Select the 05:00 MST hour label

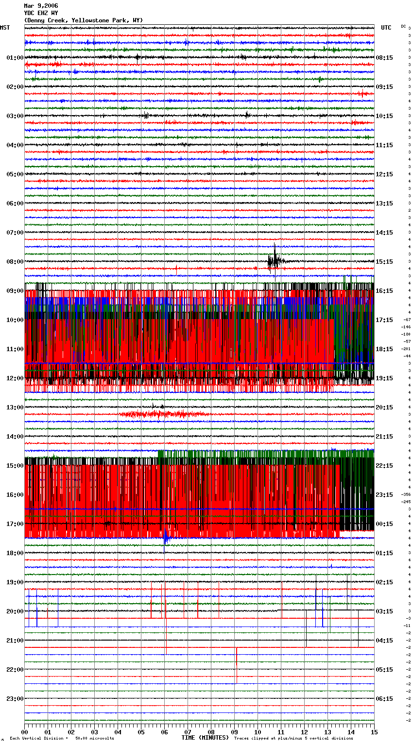click(x=15, y=174)
